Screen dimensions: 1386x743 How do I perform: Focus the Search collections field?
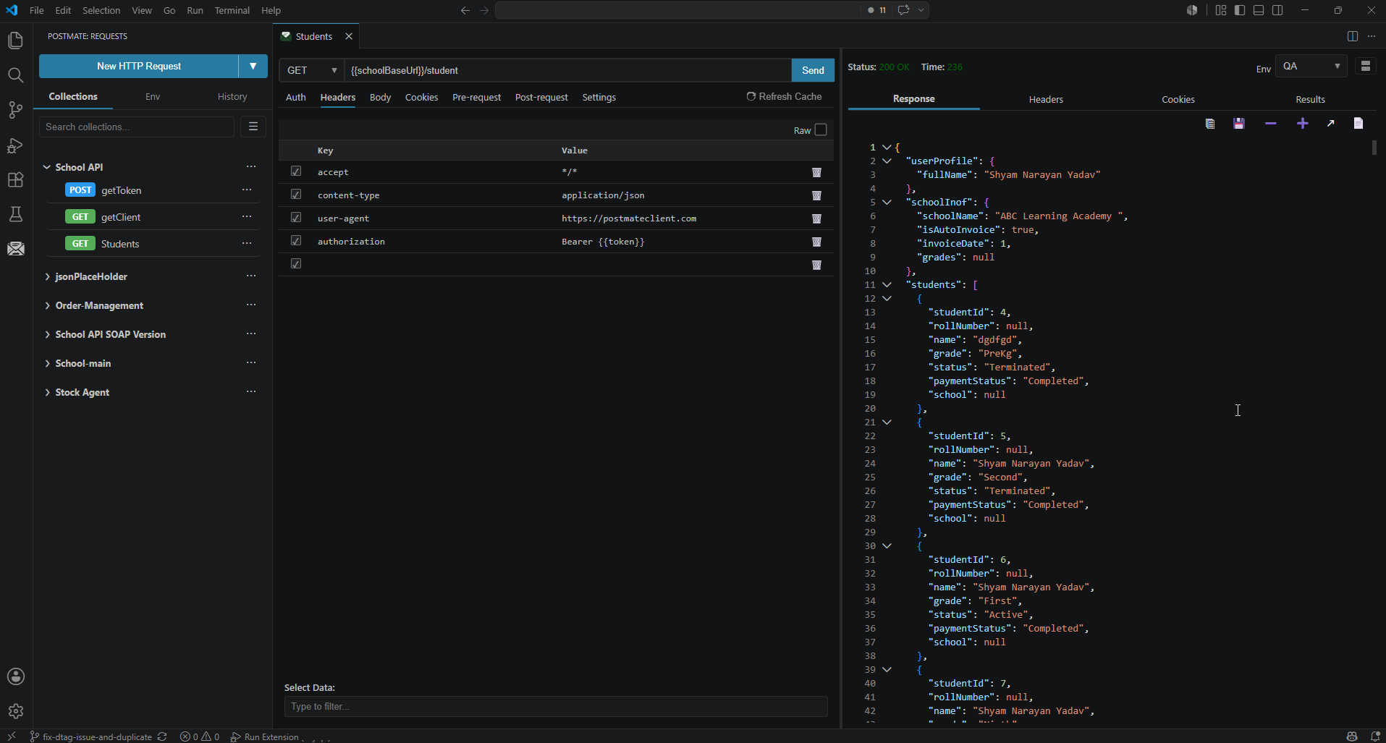click(137, 127)
